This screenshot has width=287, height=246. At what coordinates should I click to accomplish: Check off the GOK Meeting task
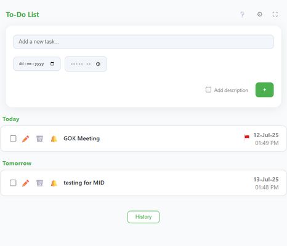pos(13,138)
